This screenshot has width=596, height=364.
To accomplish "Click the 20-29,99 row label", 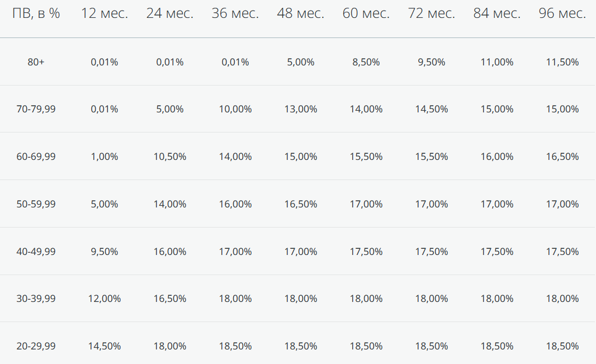I will point(36,346).
